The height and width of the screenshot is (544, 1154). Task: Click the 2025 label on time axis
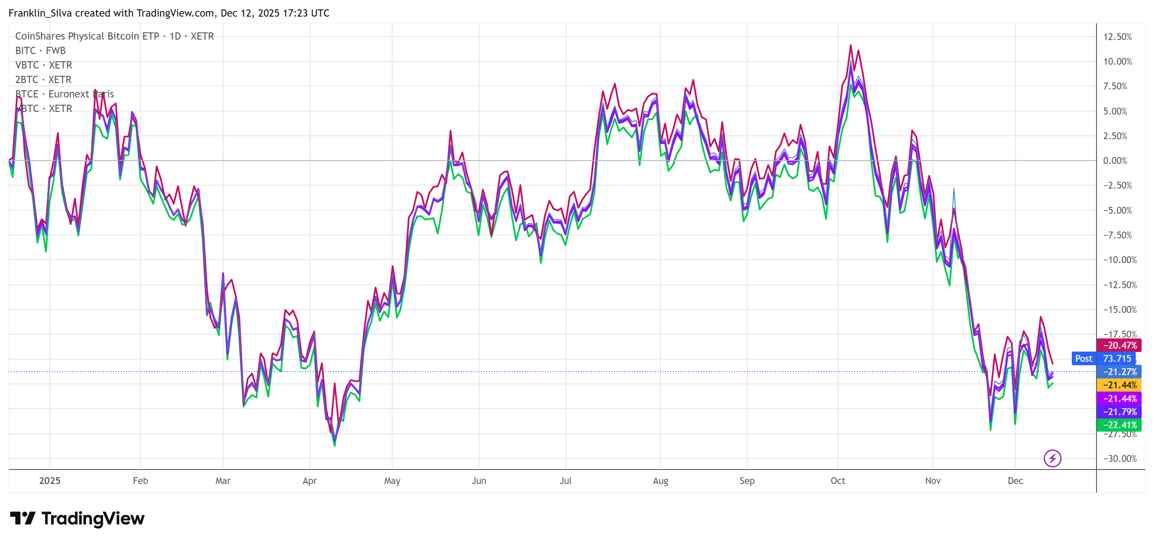coord(49,481)
